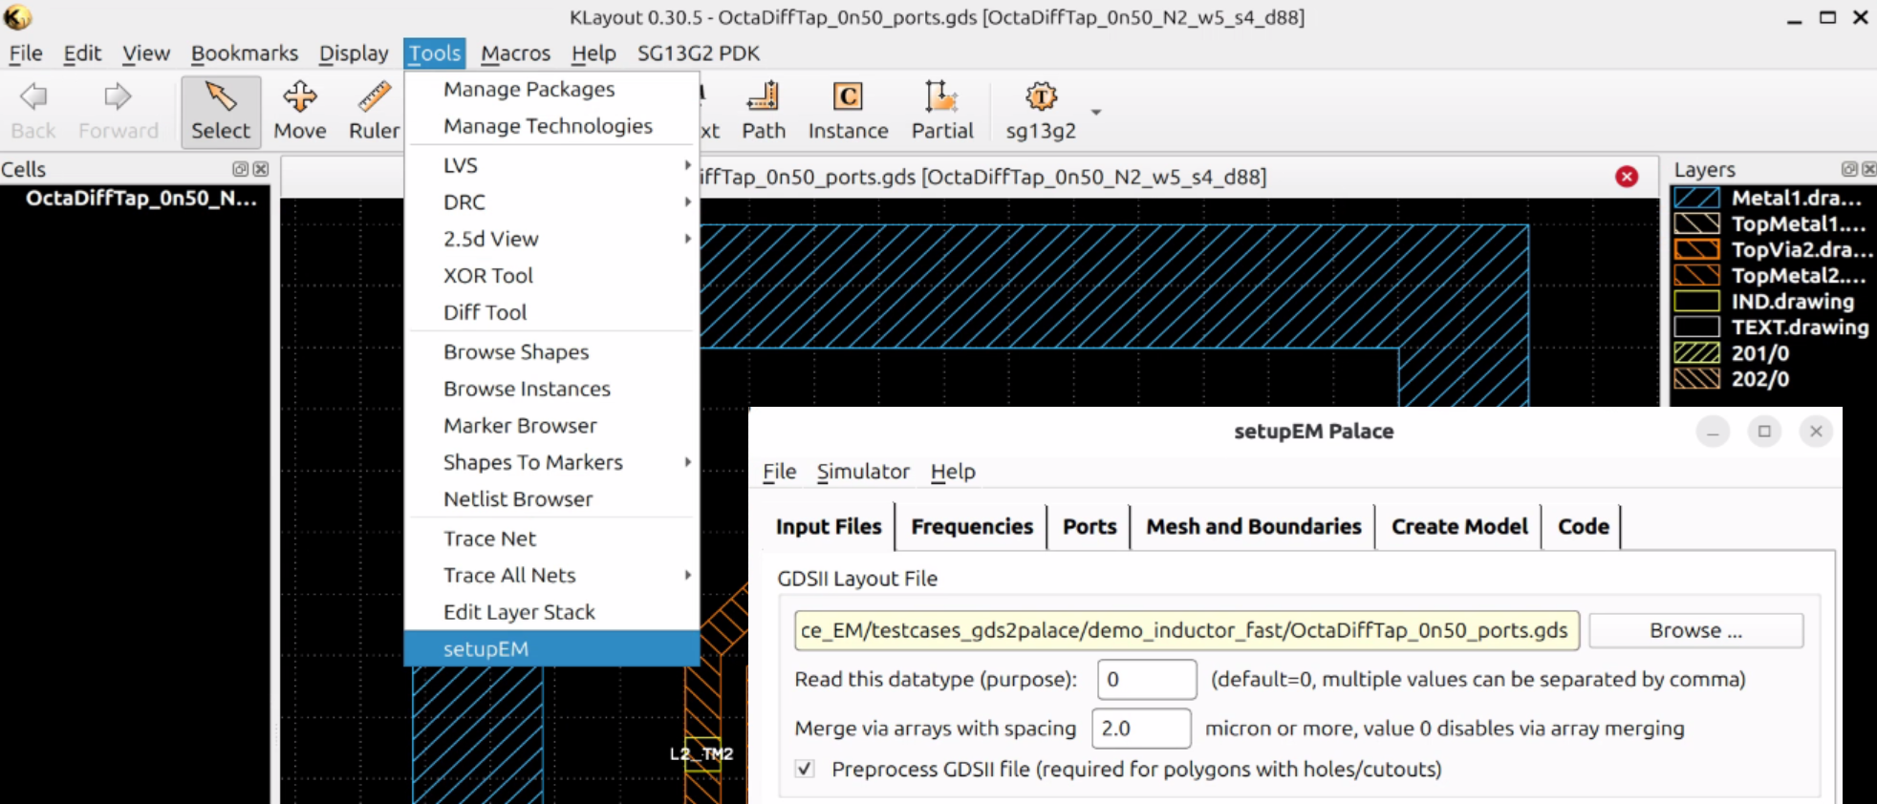Activate the Move tool

point(300,112)
